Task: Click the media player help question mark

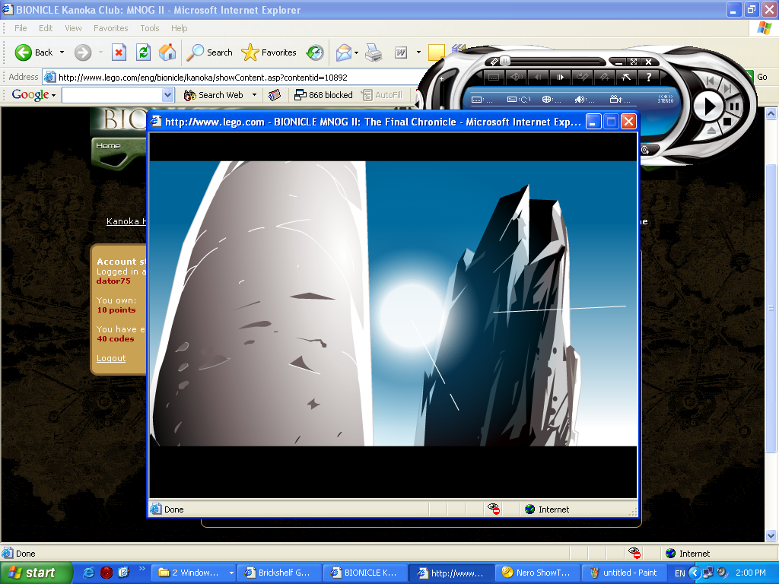Action: (648, 77)
